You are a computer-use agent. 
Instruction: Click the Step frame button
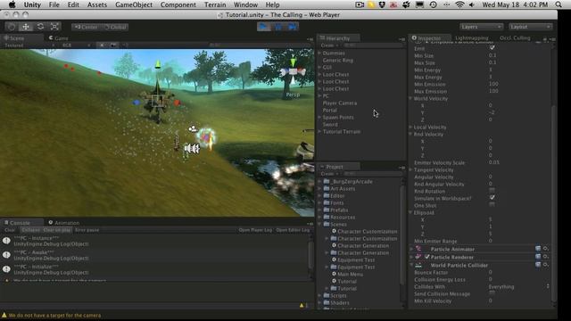point(292,27)
